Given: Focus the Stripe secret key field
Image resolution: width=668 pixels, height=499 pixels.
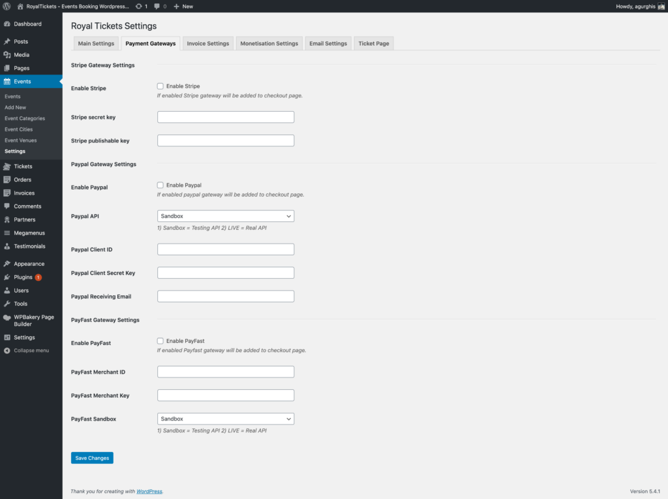Looking at the screenshot, I should [x=226, y=118].
